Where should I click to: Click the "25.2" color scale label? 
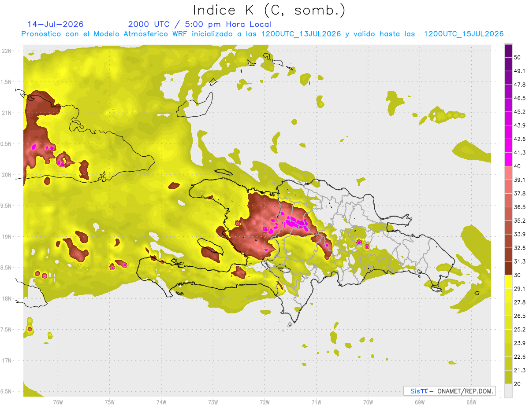[519, 330]
